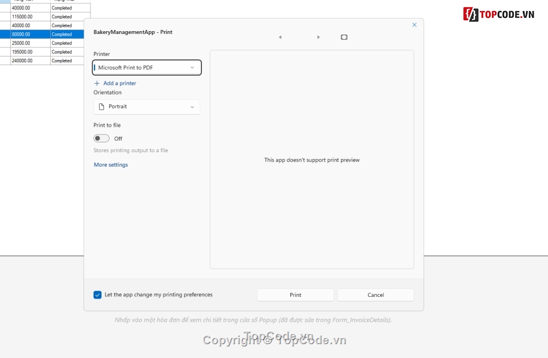This screenshot has height=358, width=548.
Task: Select the row with amount 195000.00
Action: tap(30, 52)
